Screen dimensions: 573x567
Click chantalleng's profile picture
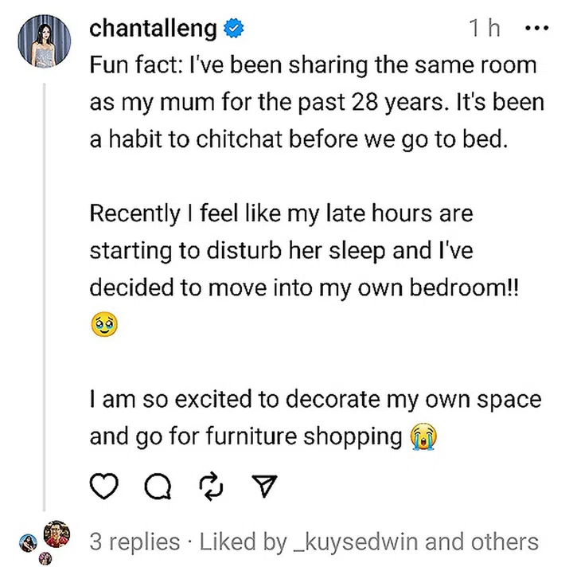[46, 40]
